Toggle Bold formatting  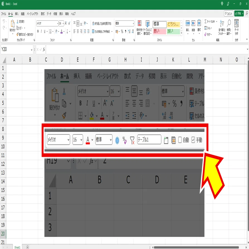(38, 31)
